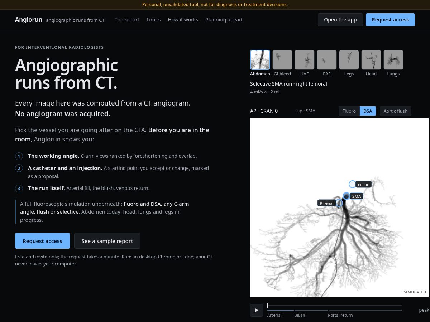Image resolution: width=430 pixels, height=322 pixels.
Task: Open the Limits nav link
Action: pyautogui.click(x=153, y=20)
